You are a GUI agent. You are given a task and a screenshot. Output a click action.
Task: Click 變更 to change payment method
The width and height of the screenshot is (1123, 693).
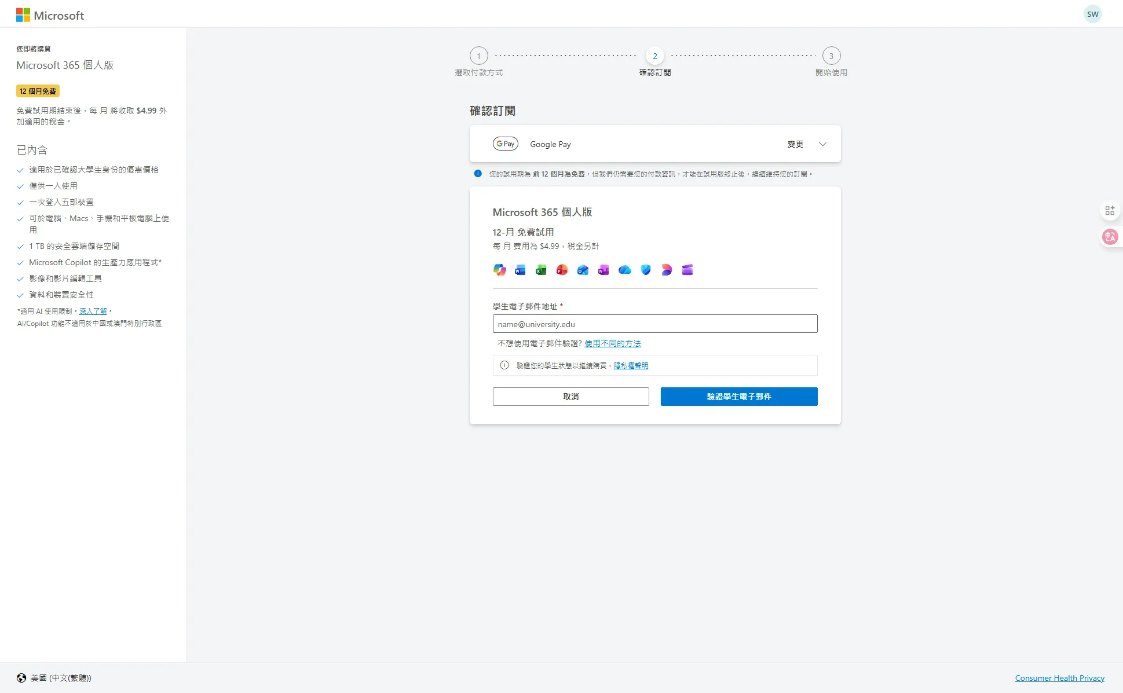pos(795,144)
